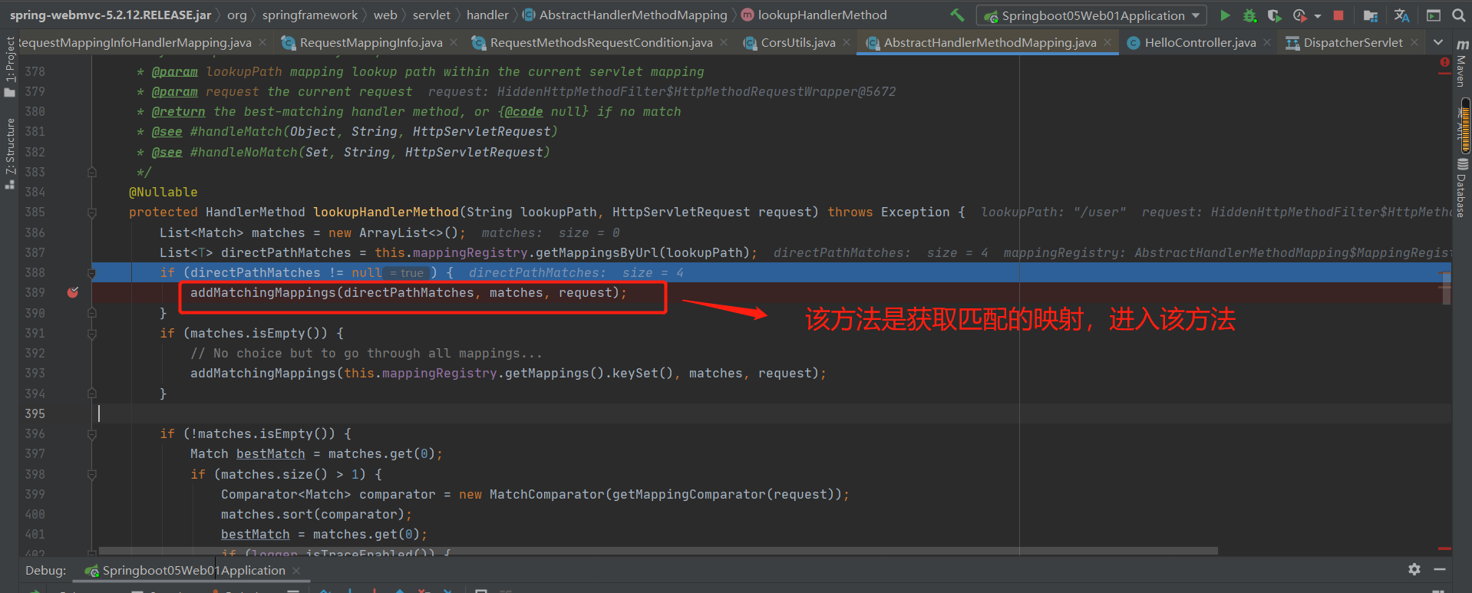1472x593 pixels.
Task: Click the inline '= true' debug hint
Action: coord(406,273)
